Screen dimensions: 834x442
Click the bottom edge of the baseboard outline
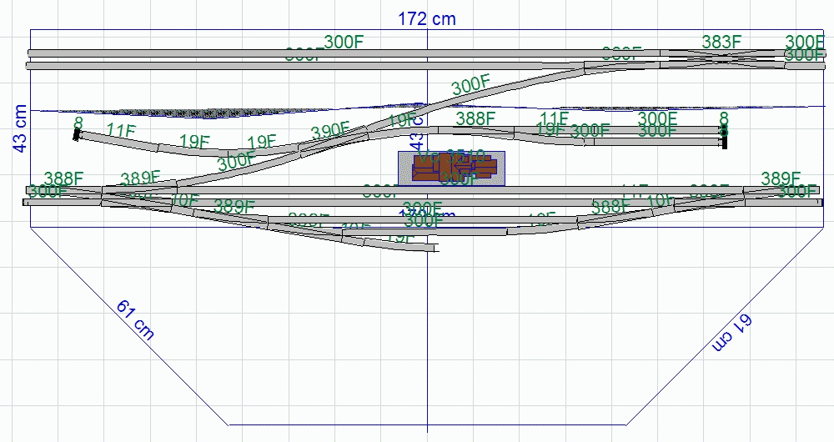click(425, 424)
